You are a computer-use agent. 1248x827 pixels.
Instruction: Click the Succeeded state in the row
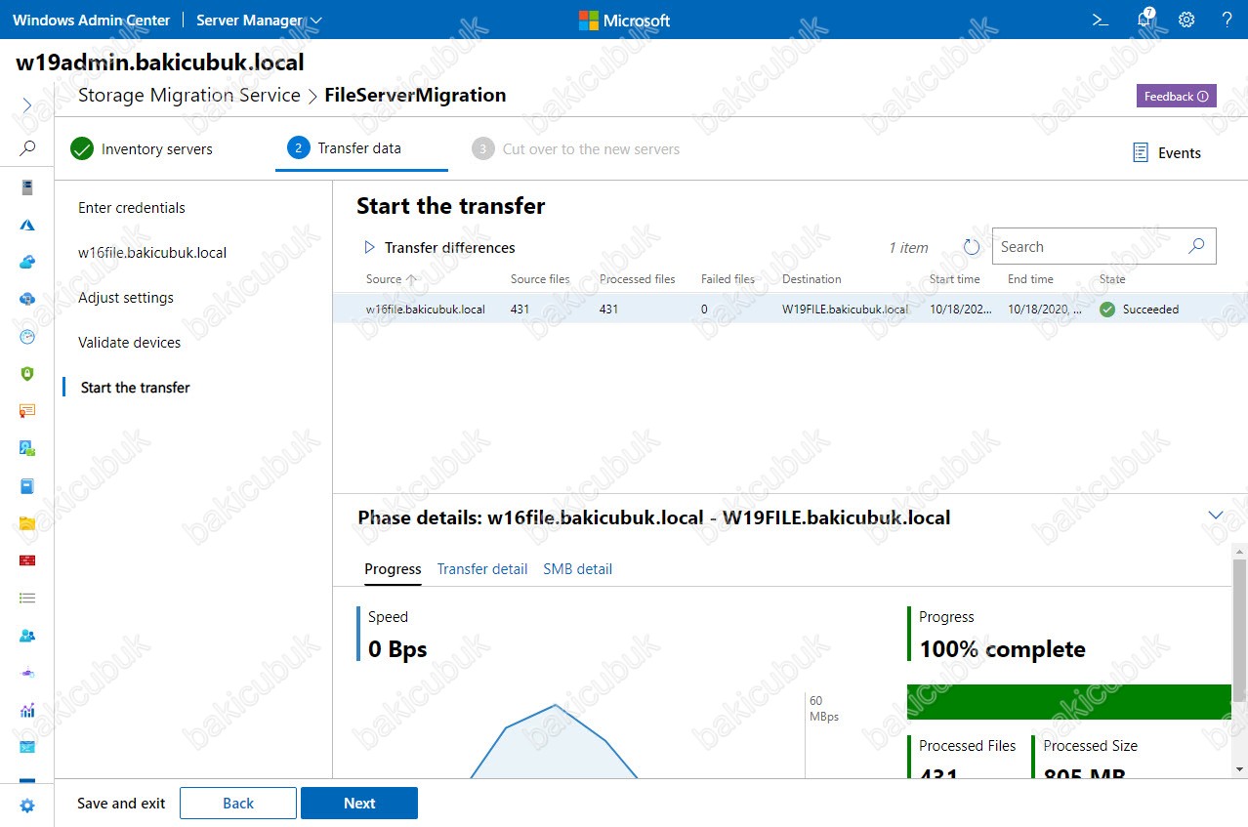coord(1140,310)
